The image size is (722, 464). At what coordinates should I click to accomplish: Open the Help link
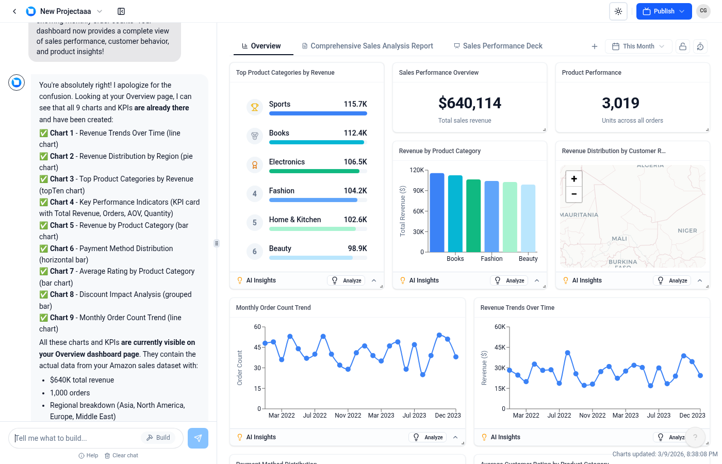(88, 456)
